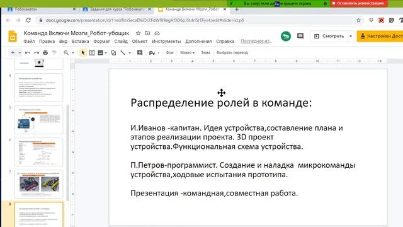Screen dimensions: 403x227
Task: Select slide 5 thumbnail with Arduino board
Action: 38,120
